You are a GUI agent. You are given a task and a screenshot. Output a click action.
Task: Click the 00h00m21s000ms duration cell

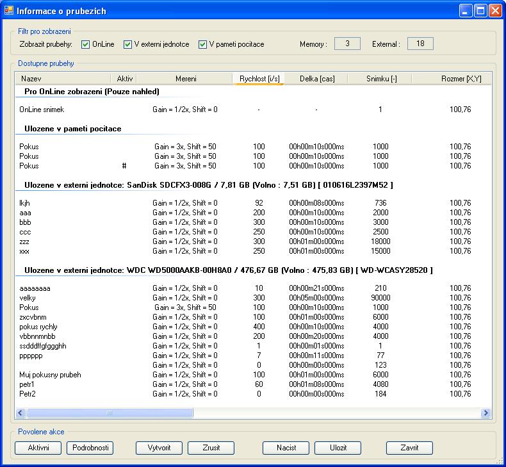coord(316,288)
